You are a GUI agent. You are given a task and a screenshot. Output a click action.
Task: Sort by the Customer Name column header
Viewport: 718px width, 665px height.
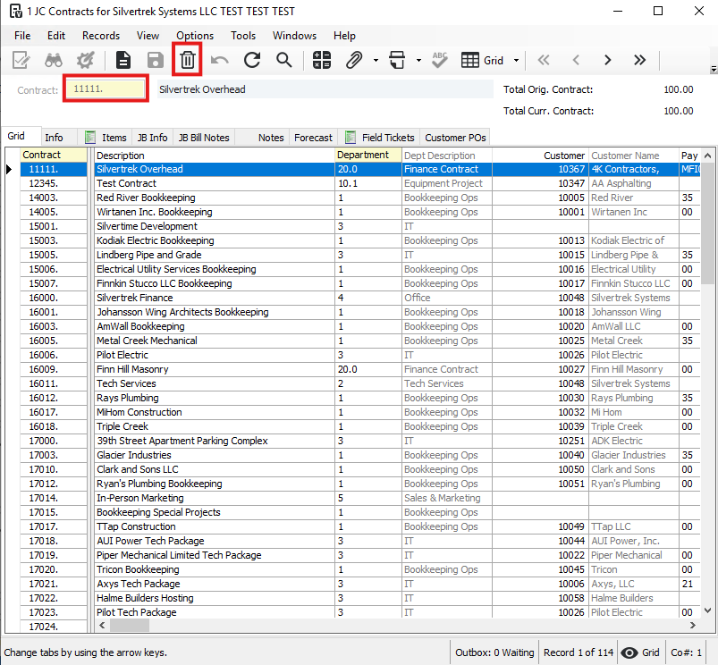(x=634, y=156)
